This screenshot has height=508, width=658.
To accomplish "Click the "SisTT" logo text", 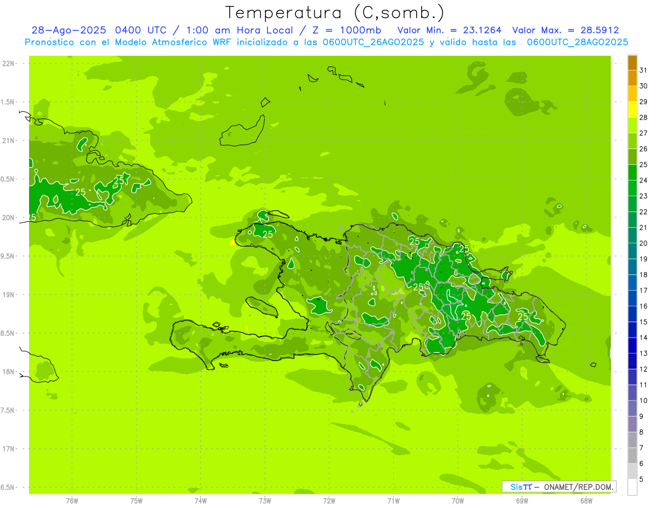I will tap(521, 487).
